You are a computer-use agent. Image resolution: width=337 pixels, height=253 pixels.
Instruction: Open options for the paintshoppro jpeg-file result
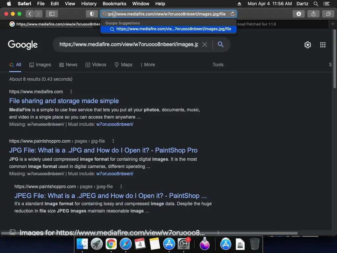click(121, 186)
